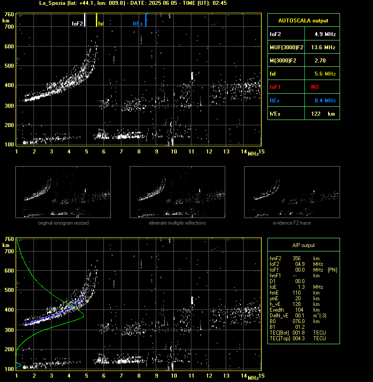
Task: Select the TEC[Top] '004.3' value
Action: [299, 338]
